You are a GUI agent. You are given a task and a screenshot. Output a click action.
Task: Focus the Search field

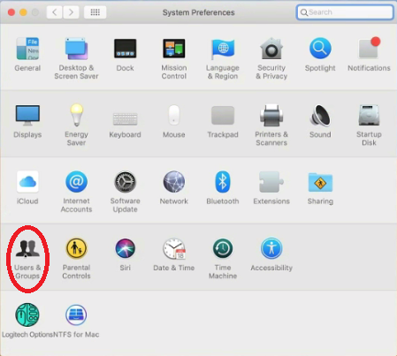click(345, 12)
